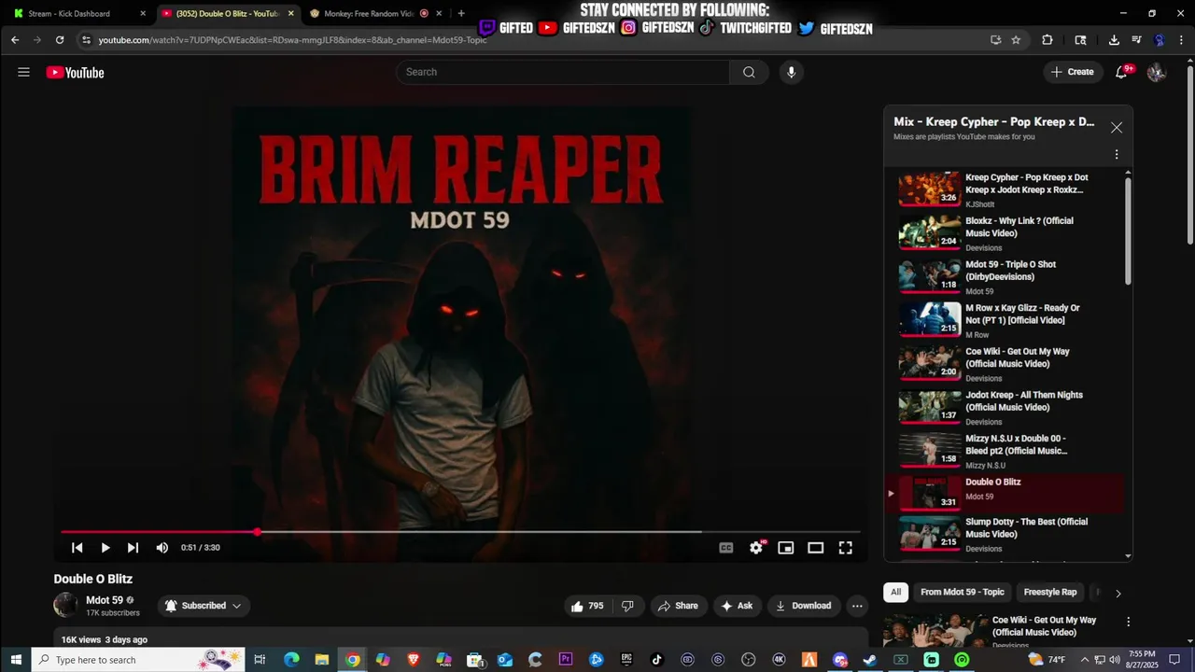Open the Subscribed notification dropdown

204,606
